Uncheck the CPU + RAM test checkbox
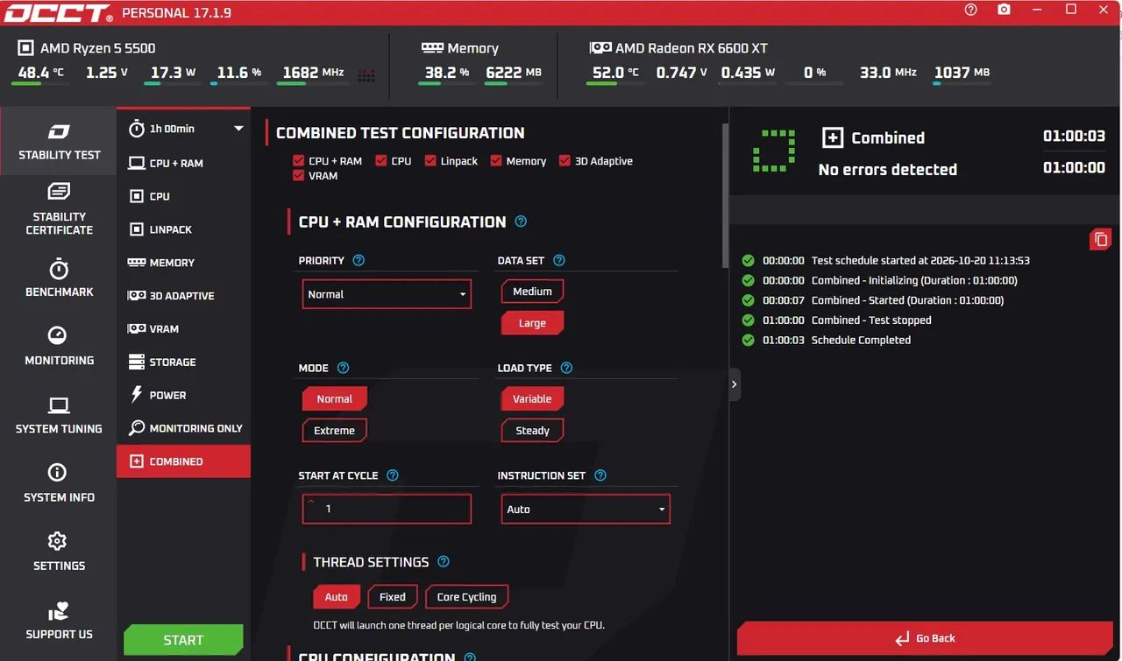This screenshot has height=661, width=1122. point(299,161)
